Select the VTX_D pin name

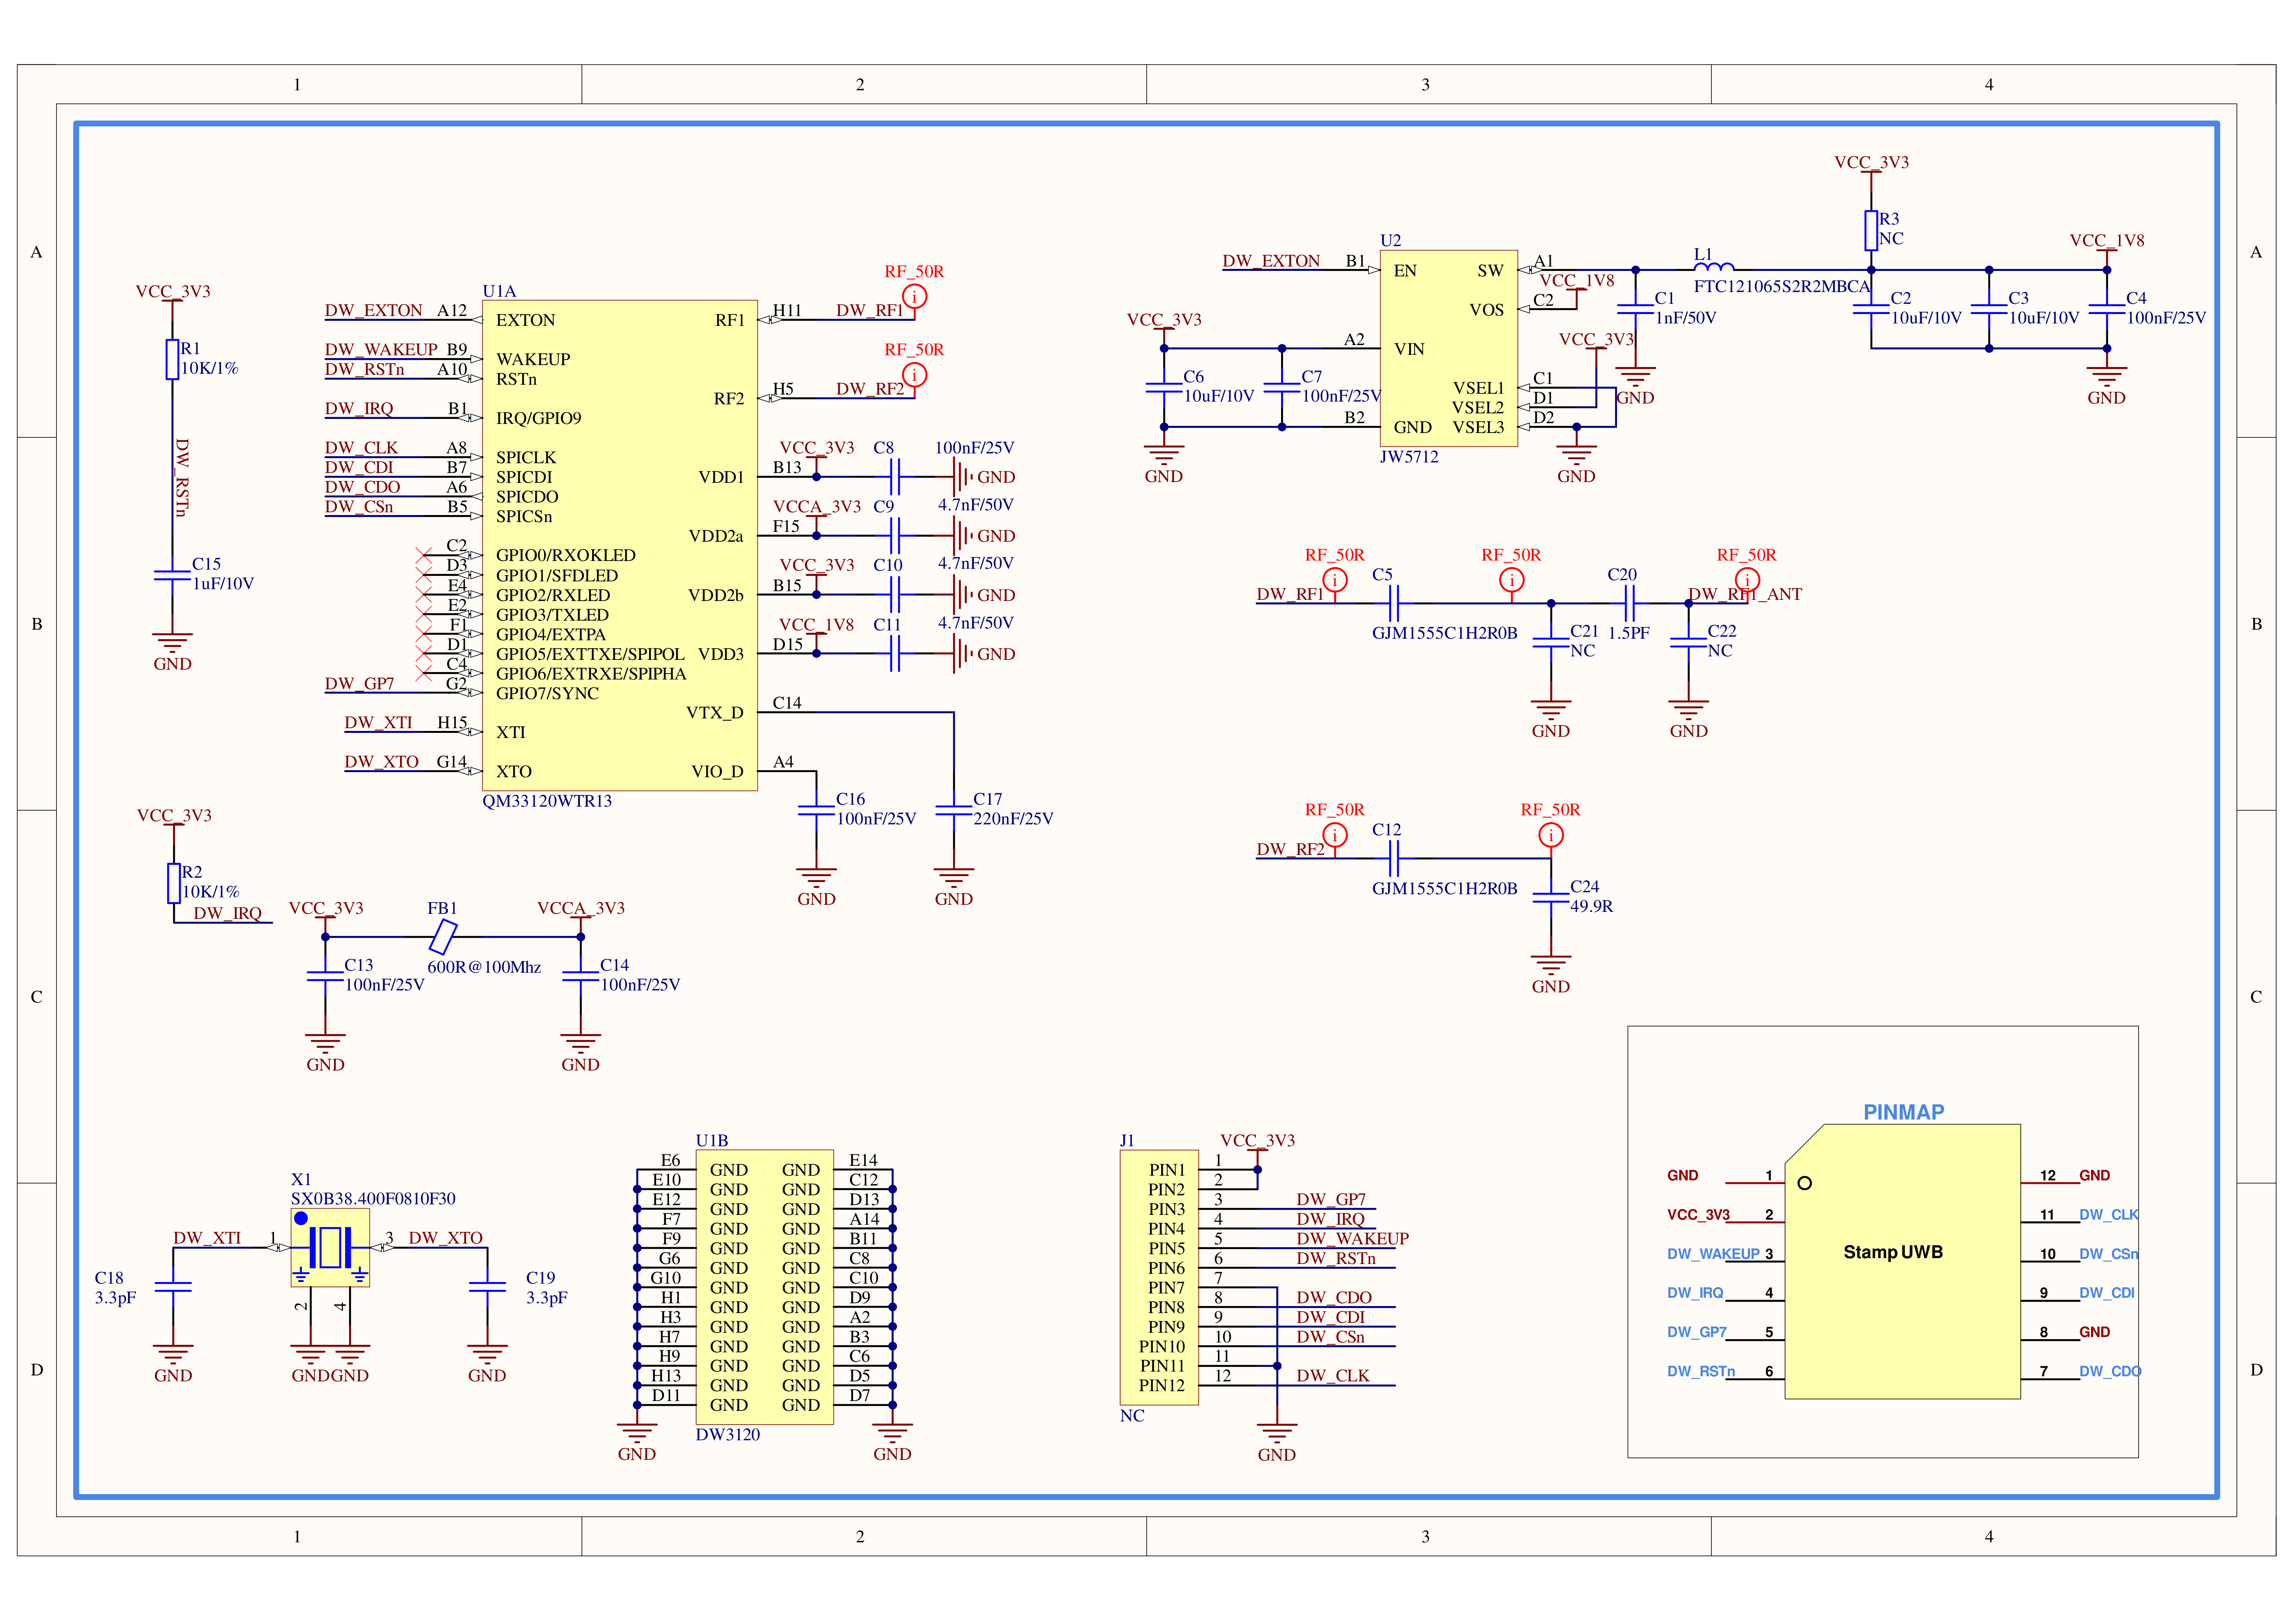point(715,713)
